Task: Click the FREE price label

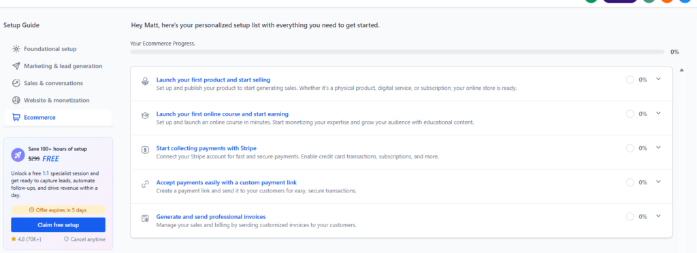Action: (50, 159)
